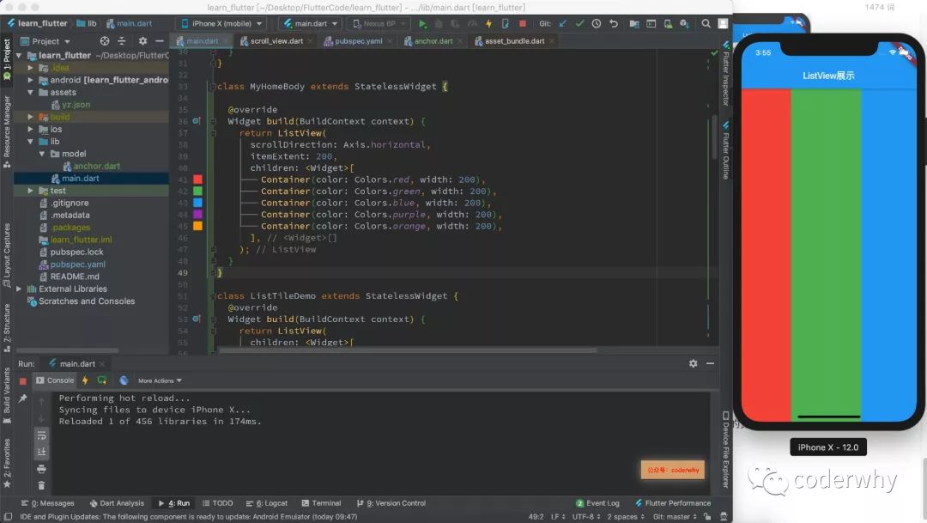927x523 pixels.
Task: Run the app with the green play button
Action: (422, 24)
